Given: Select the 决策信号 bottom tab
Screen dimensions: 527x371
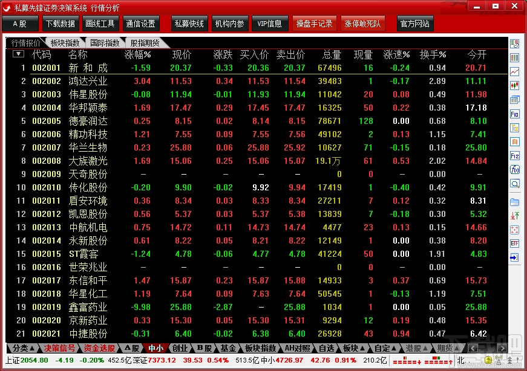Looking at the screenshot, I should pos(59,348).
